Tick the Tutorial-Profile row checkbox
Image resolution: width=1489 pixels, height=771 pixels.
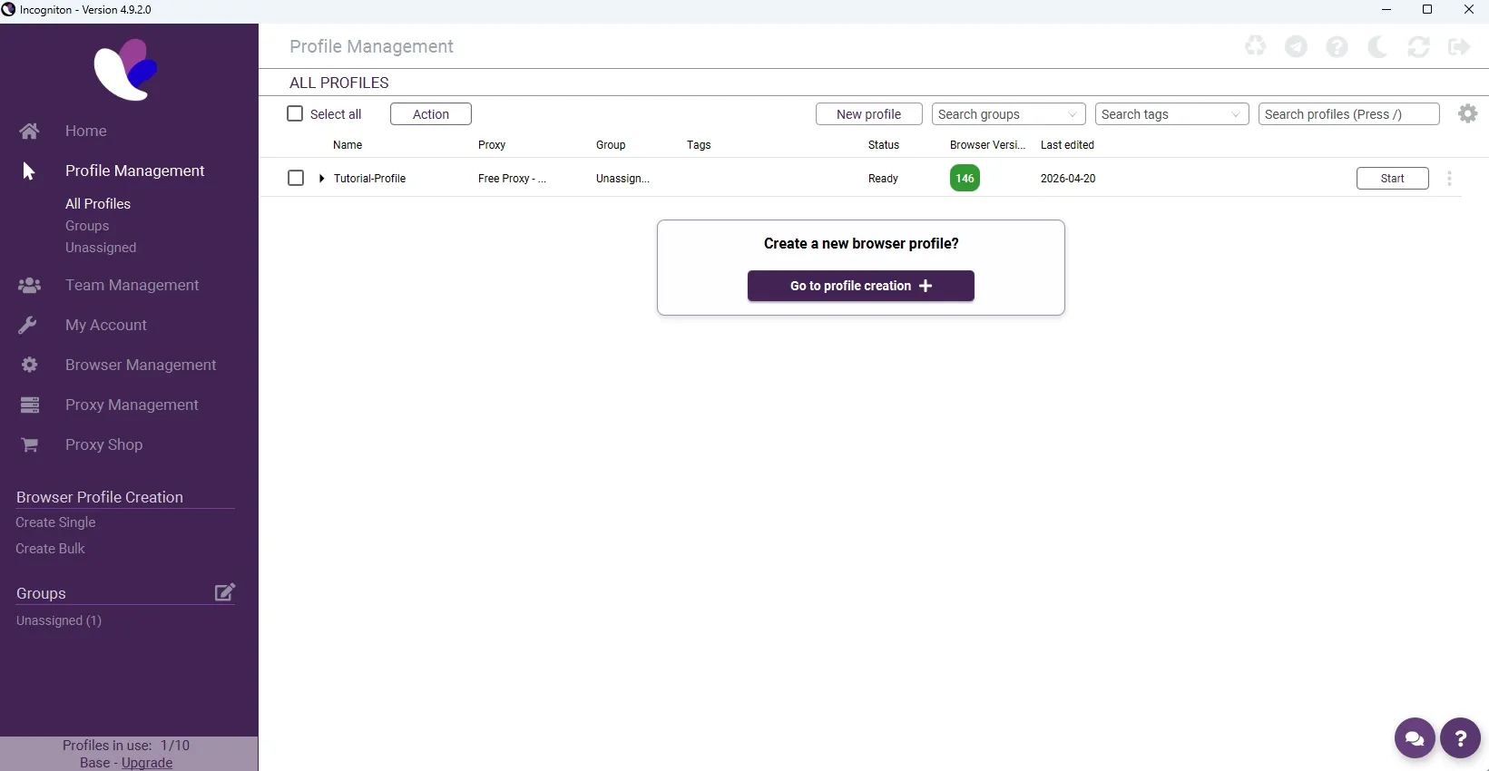[296, 178]
